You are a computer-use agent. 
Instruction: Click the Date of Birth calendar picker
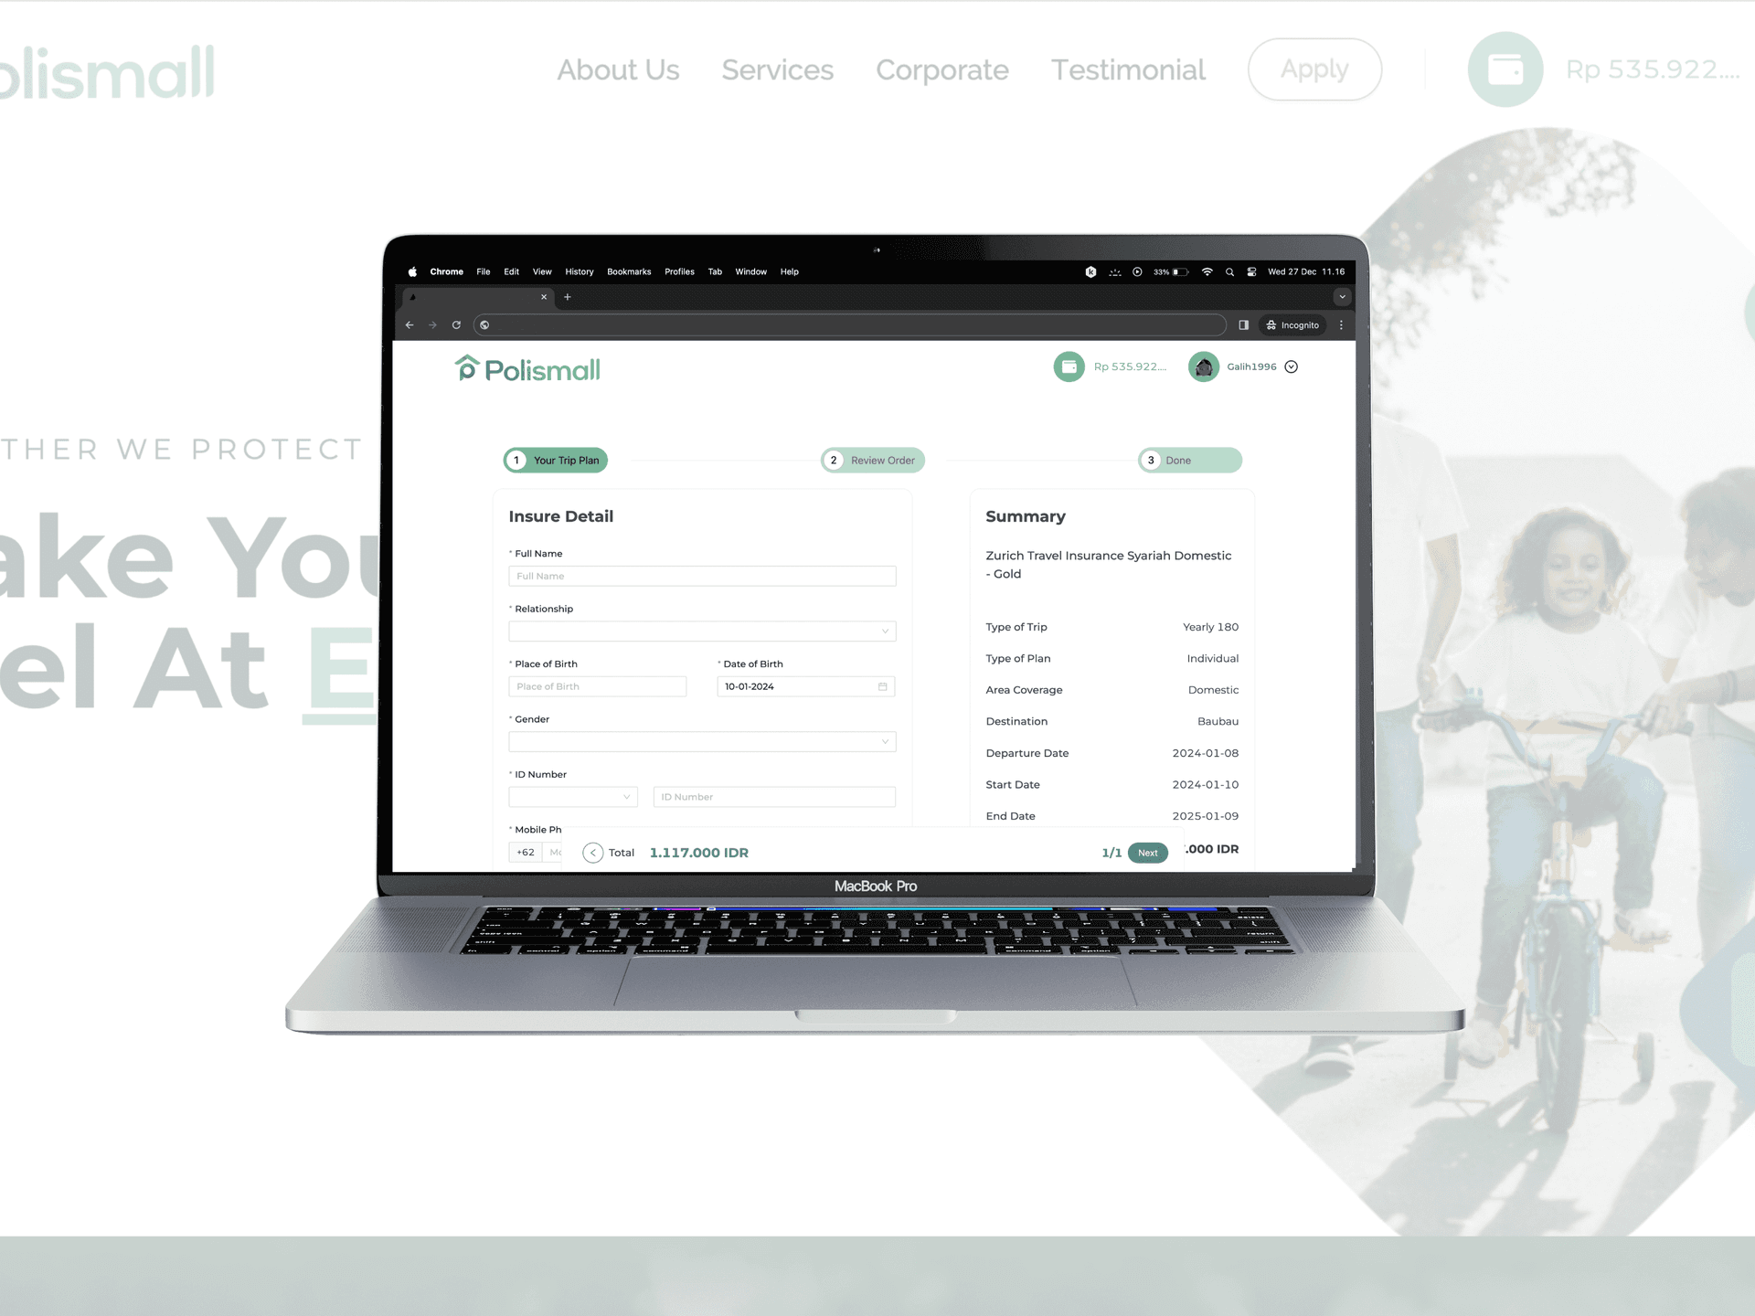click(882, 685)
